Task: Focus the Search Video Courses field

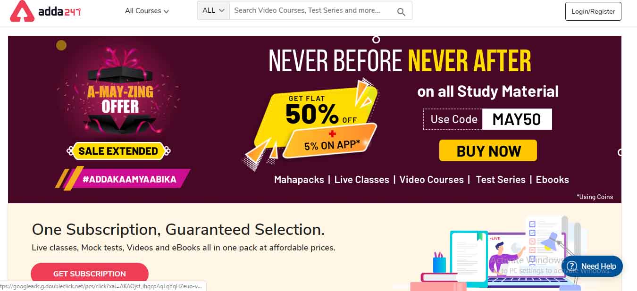Action: pyautogui.click(x=311, y=10)
